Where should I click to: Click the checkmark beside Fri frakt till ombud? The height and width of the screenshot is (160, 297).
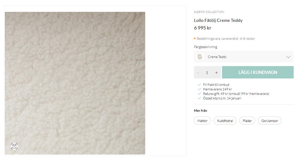click(x=199, y=85)
